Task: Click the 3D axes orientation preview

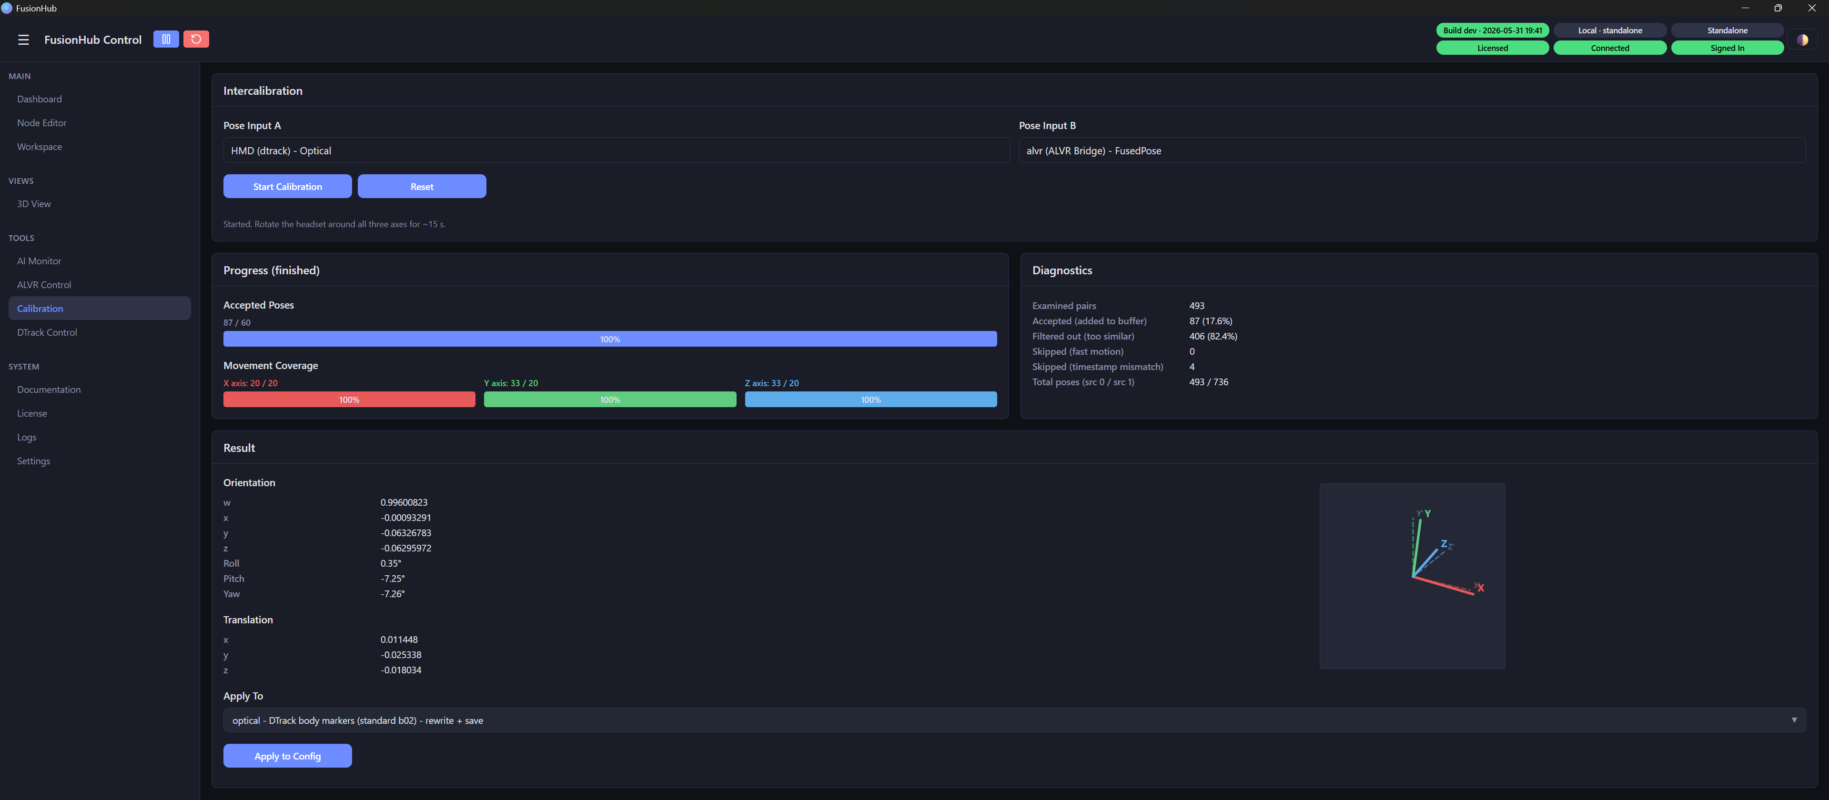Action: click(x=1412, y=576)
